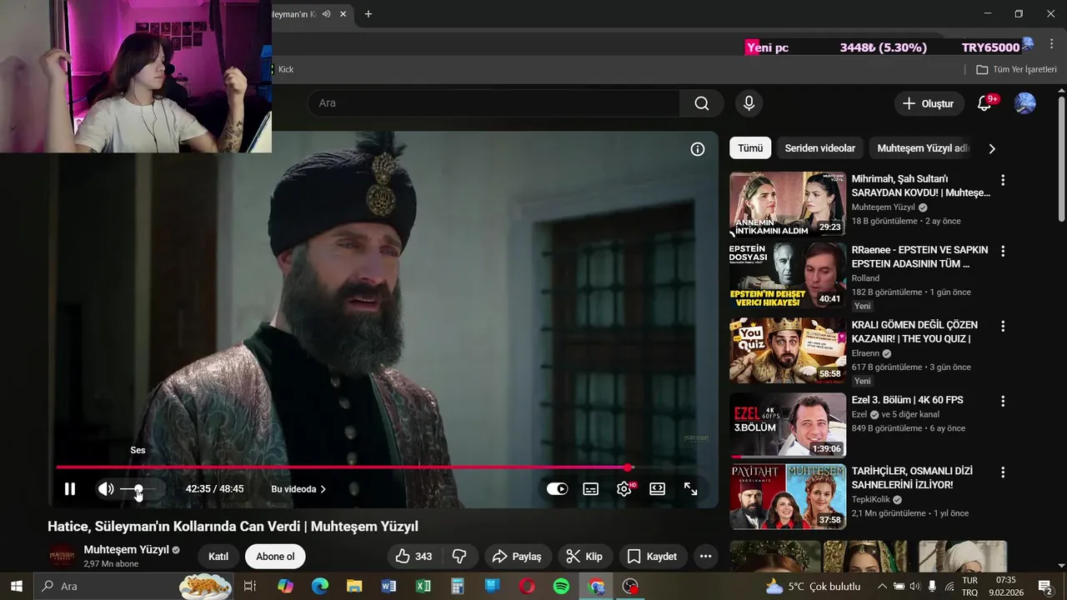Open 'Tüm Yer İşaretleri' bookmarks folder
Screen dimensions: 1067x600
click(1016, 69)
